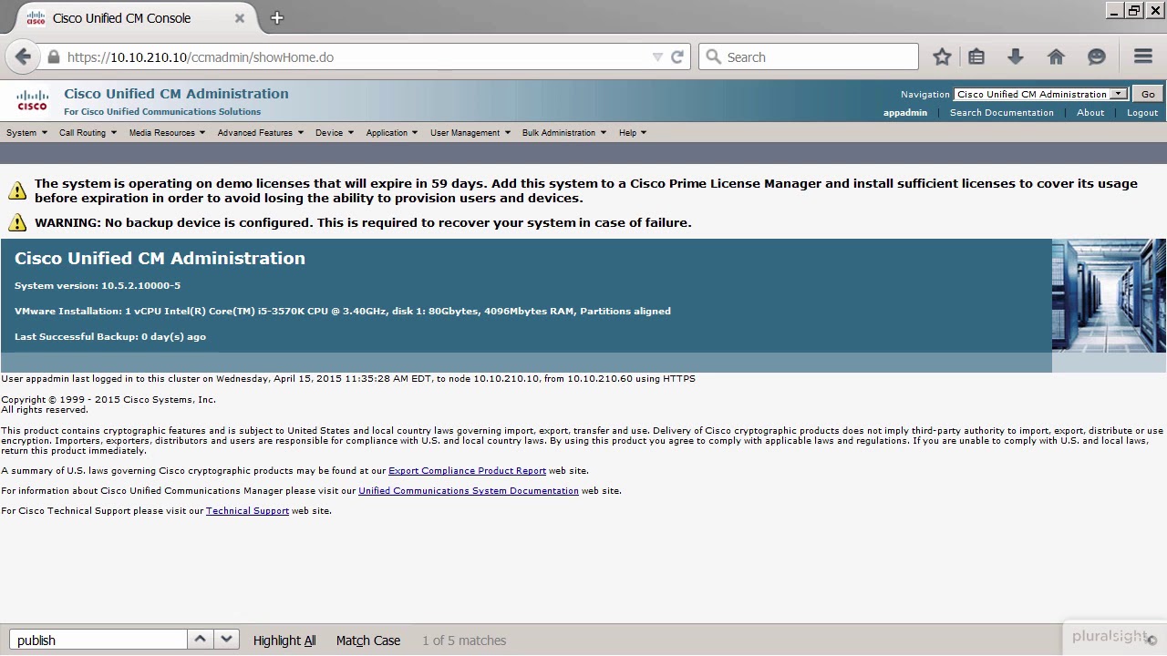
Task: Click the find bar text field
Action: coord(98,640)
